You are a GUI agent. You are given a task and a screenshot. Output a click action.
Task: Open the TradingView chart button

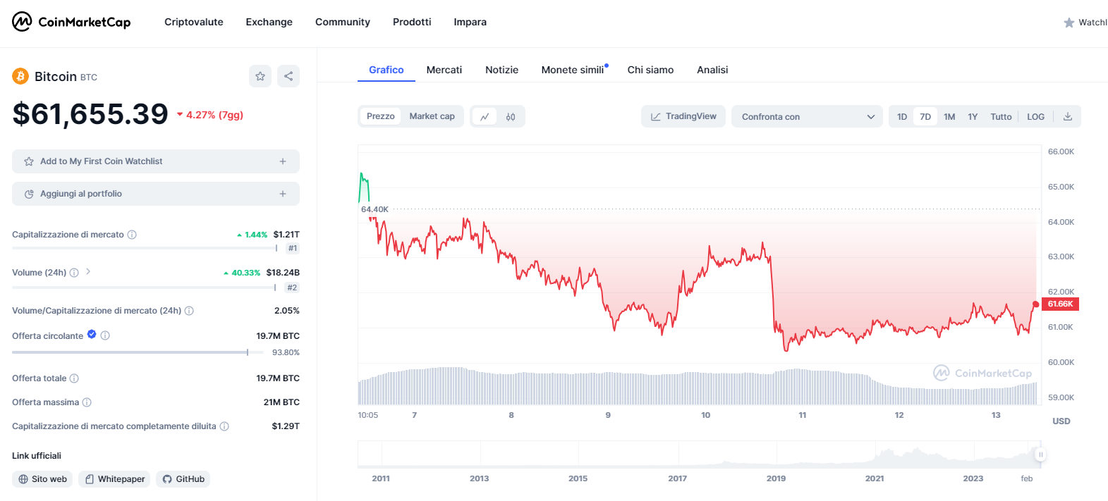tap(683, 116)
